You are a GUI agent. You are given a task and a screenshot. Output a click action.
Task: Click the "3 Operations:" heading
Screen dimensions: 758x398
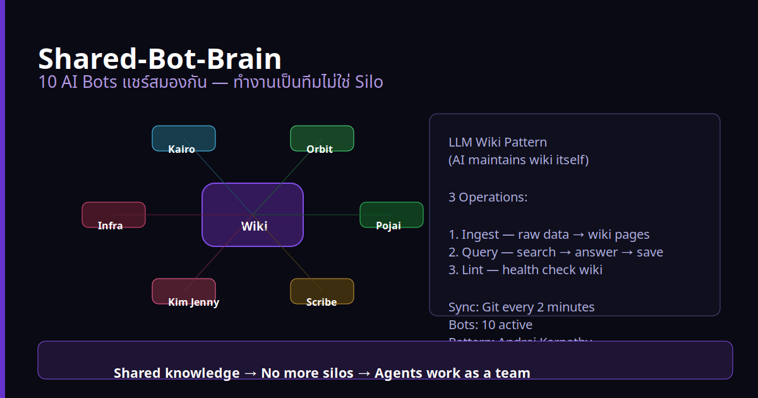pos(488,197)
